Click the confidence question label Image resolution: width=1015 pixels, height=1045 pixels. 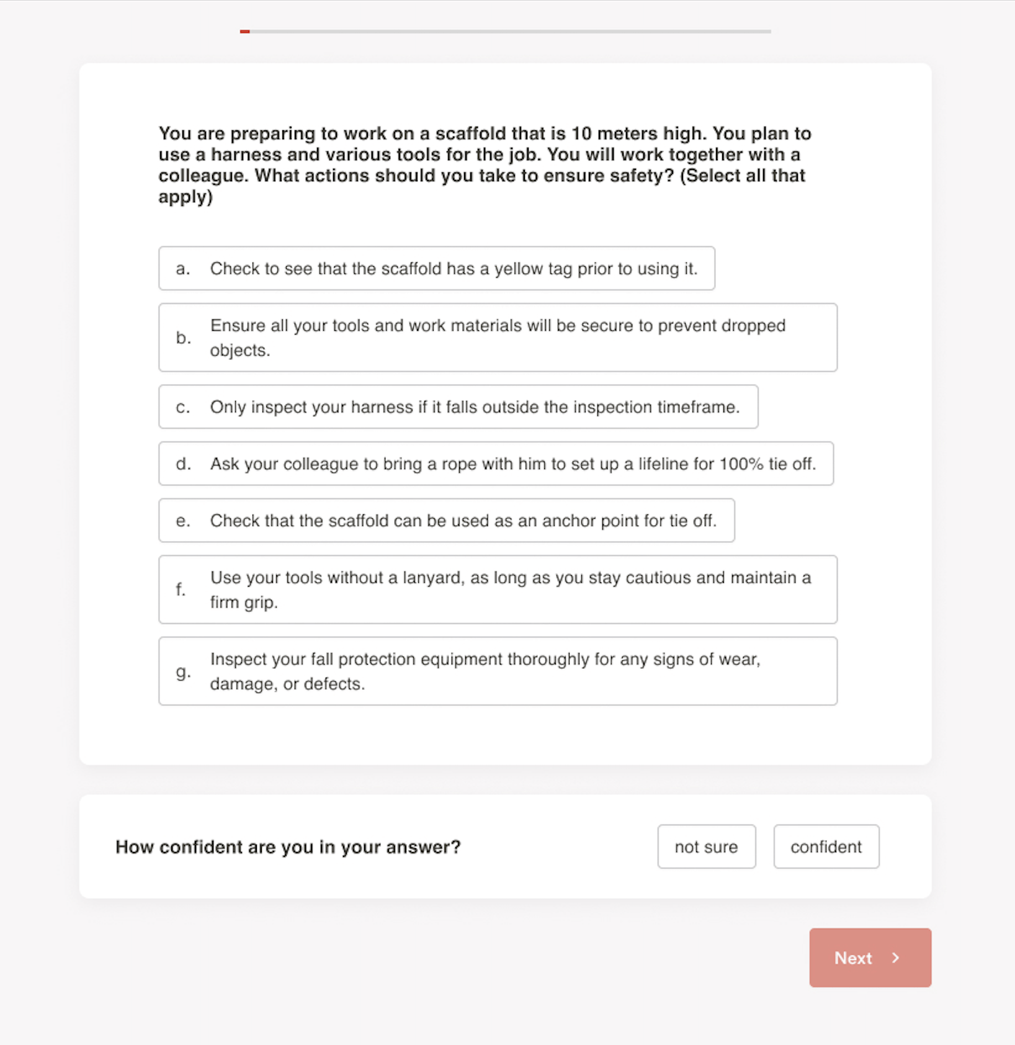click(288, 846)
